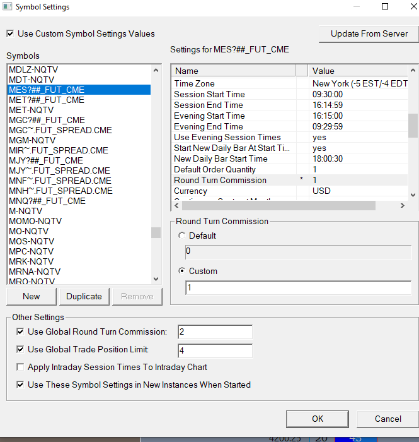
Task: Select New Daily Bar Start Time row
Action: (290, 158)
